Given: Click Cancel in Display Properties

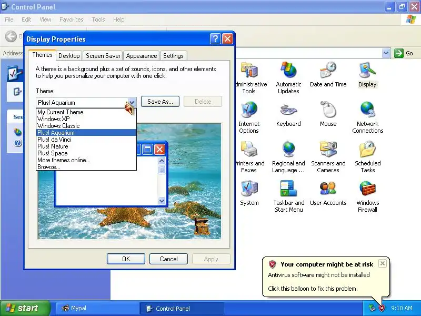Looking at the screenshot, I should click(168, 259).
